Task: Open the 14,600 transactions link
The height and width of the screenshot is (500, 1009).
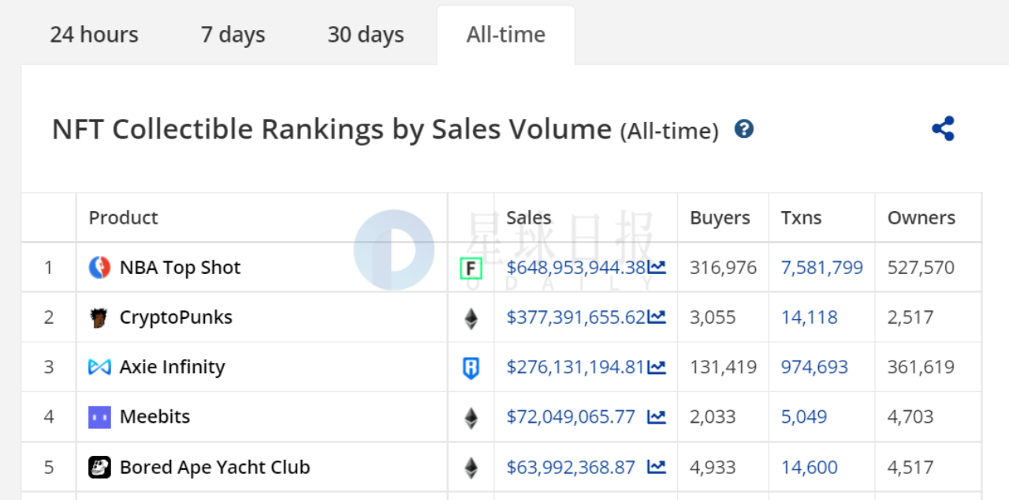Action: point(810,467)
